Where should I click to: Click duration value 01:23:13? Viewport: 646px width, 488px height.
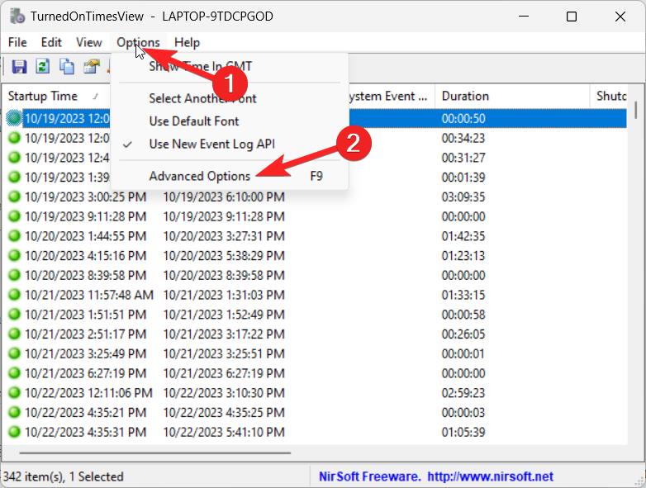click(463, 256)
